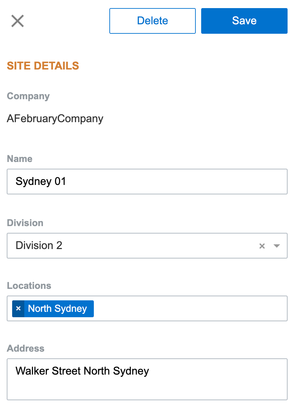Click the SITE DETAILS heading
The height and width of the screenshot is (409, 295).
[x=43, y=65]
